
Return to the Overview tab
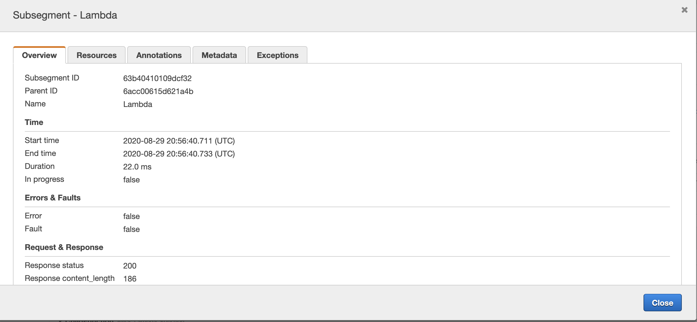[39, 55]
